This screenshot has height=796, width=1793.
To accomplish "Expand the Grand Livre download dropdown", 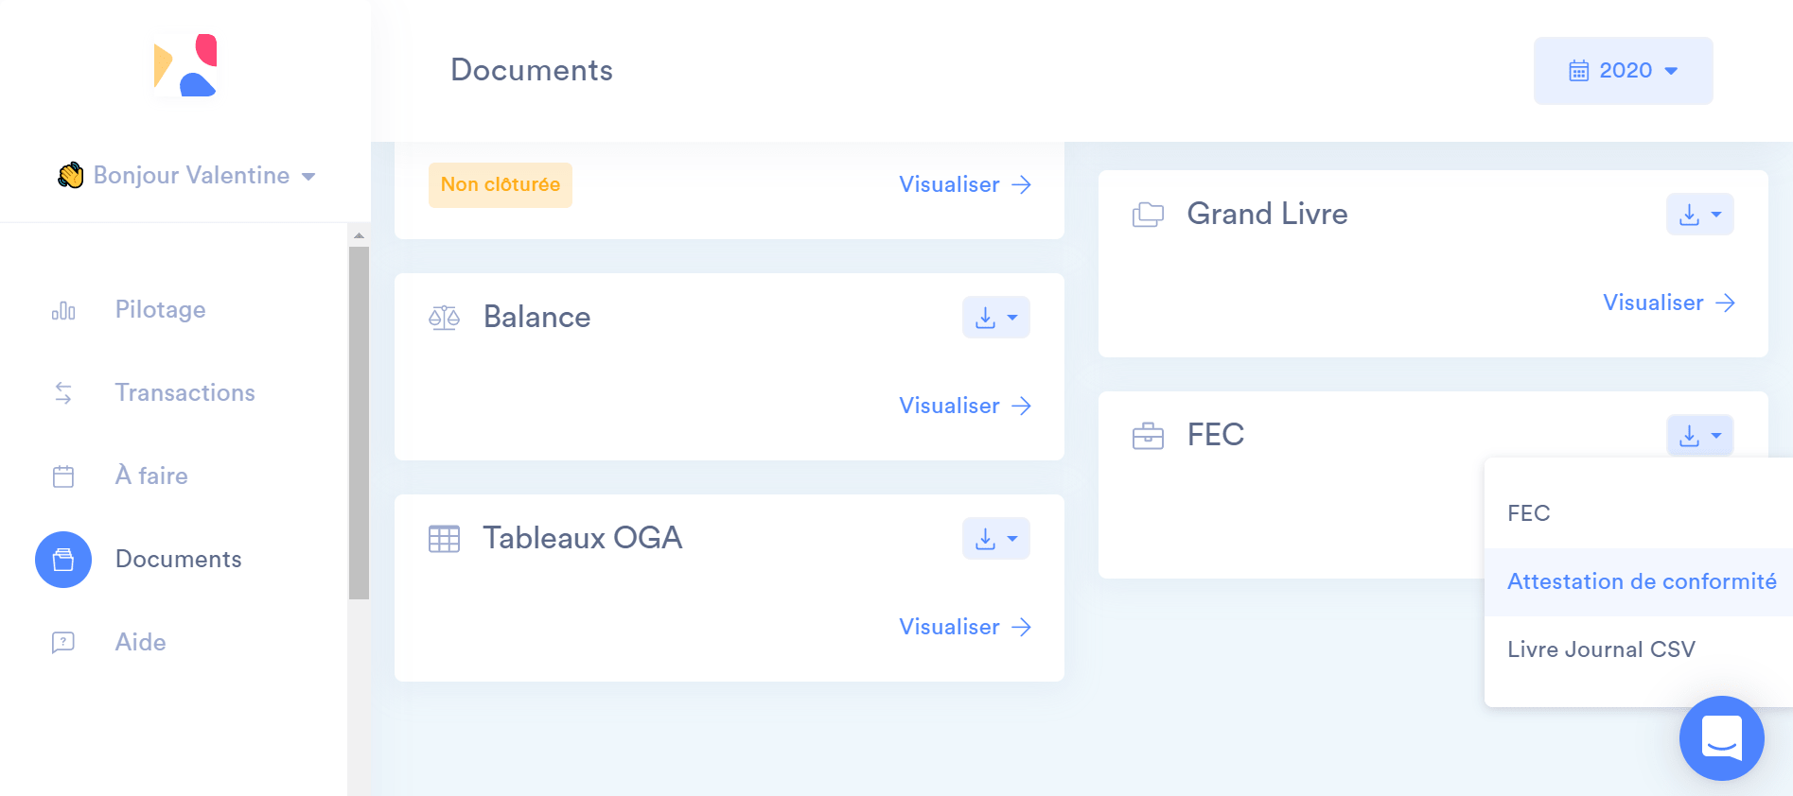I will (1699, 215).
